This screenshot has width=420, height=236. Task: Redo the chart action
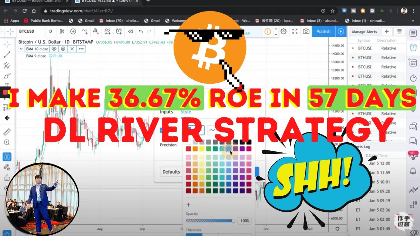[149, 31]
